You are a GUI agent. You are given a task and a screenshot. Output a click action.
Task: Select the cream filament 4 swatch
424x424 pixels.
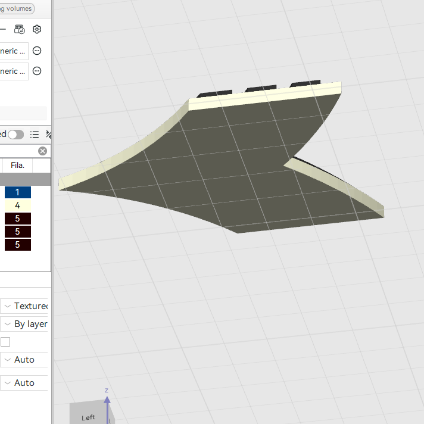click(x=18, y=205)
